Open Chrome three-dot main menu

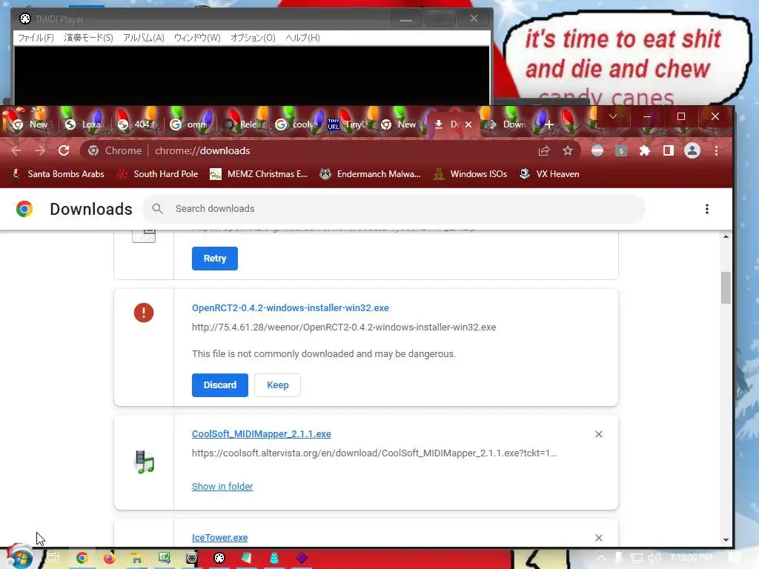coord(716,151)
